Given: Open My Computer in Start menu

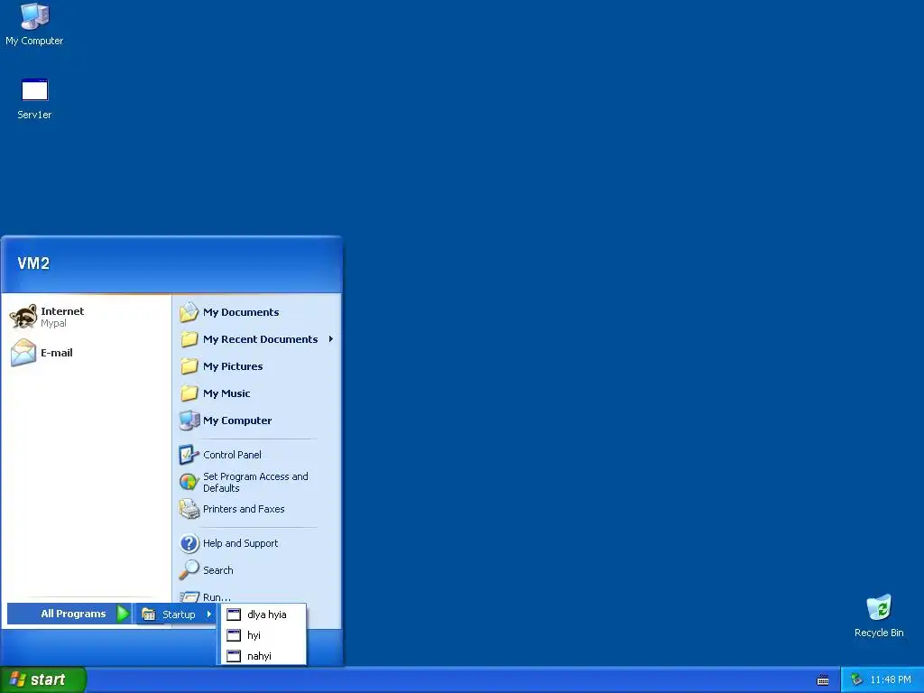Looking at the screenshot, I should tap(256, 420).
